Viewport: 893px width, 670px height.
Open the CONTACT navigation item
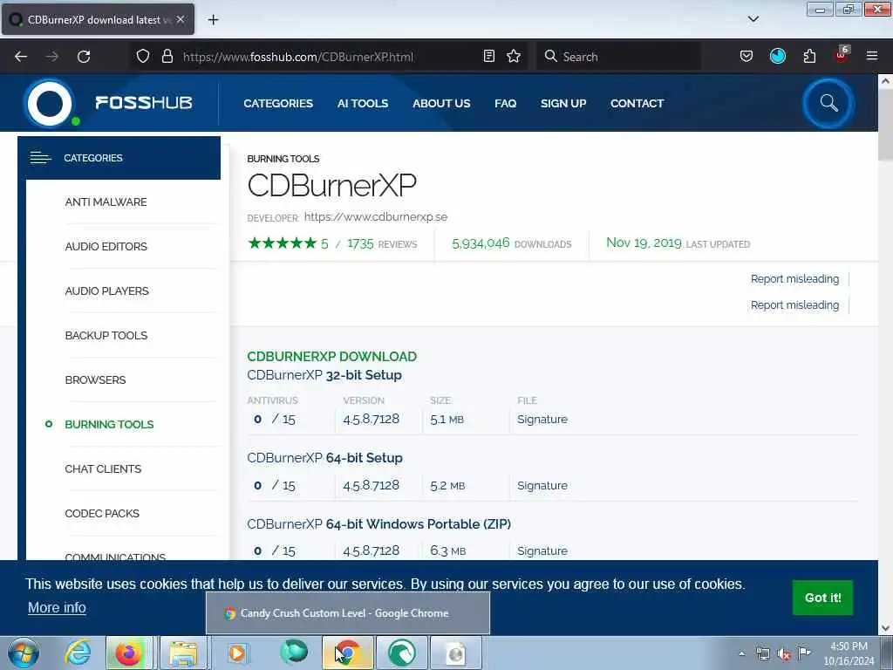637,103
